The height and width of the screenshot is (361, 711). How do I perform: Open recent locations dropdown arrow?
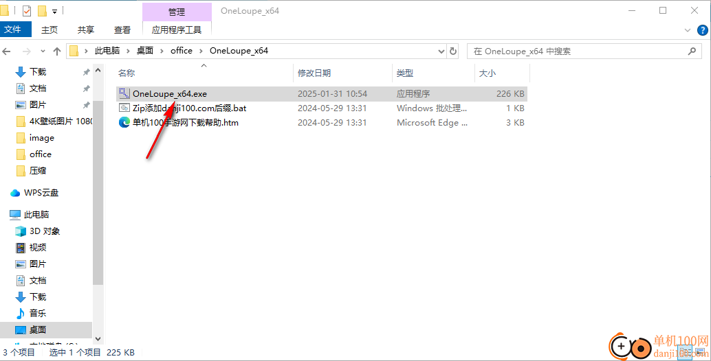click(x=43, y=51)
